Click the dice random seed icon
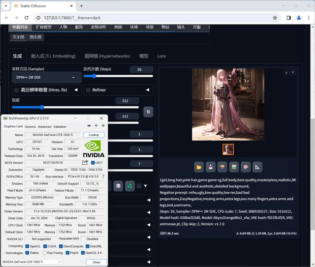This screenshot has height=267, width=315. pos(118,186)
